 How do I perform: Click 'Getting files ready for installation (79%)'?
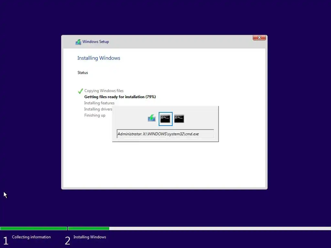pos(120,97)
